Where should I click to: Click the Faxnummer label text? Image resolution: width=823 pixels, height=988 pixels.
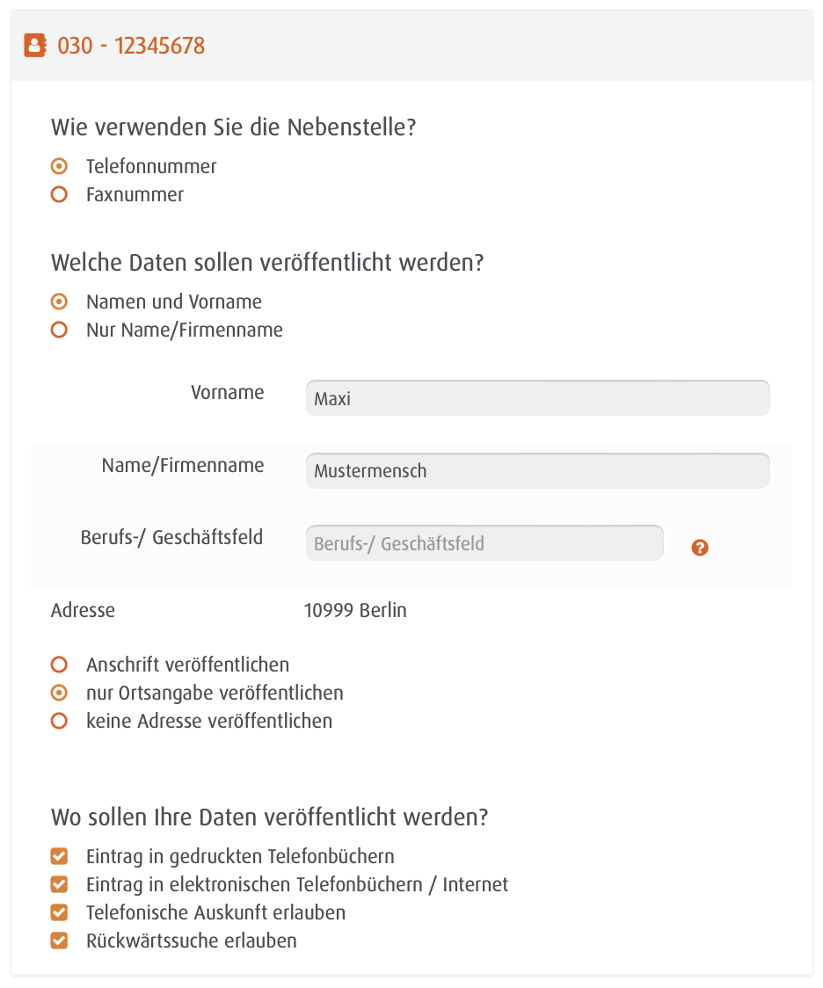[135, 194]
